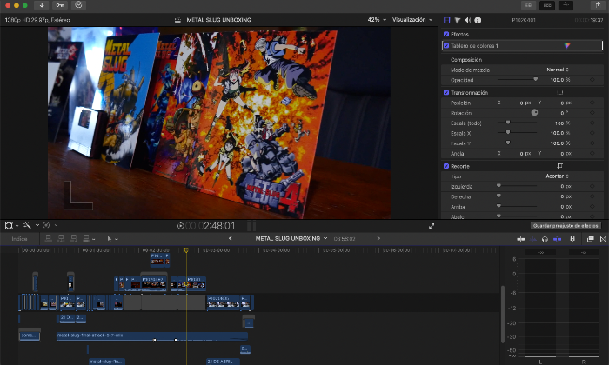Viewport: 609px width, 365px height.
Task: Show the transitions browser icon
Action: click(x=603, y=239)
